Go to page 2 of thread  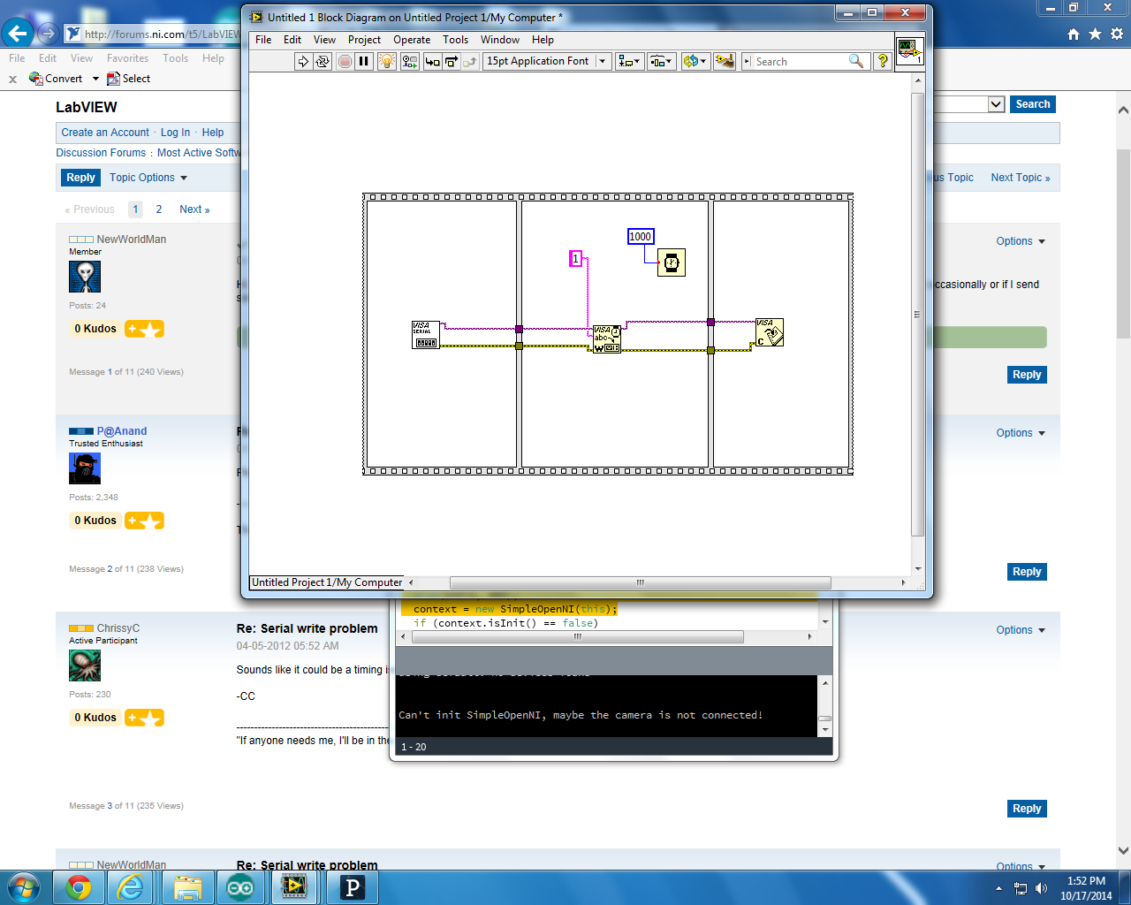(x=159, y=209)
